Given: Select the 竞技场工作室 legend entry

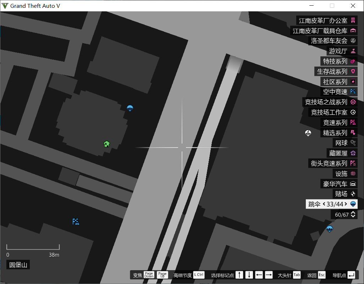Looking at the screenshot, I should pos(333,112).
